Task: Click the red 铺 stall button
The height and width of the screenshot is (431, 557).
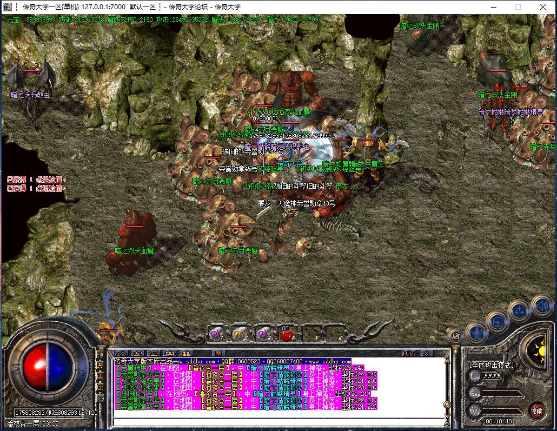Action: point(537,412)
